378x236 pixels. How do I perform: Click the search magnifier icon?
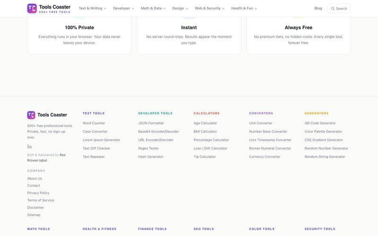click(x=333, y=8)
